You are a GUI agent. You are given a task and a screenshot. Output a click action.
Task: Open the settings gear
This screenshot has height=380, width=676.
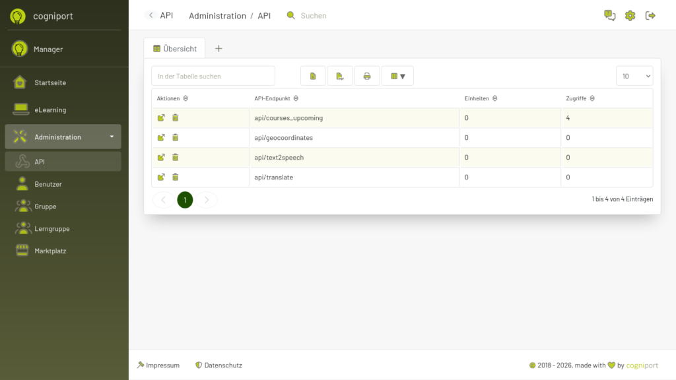pyautogui.click(x=630, y=15)
